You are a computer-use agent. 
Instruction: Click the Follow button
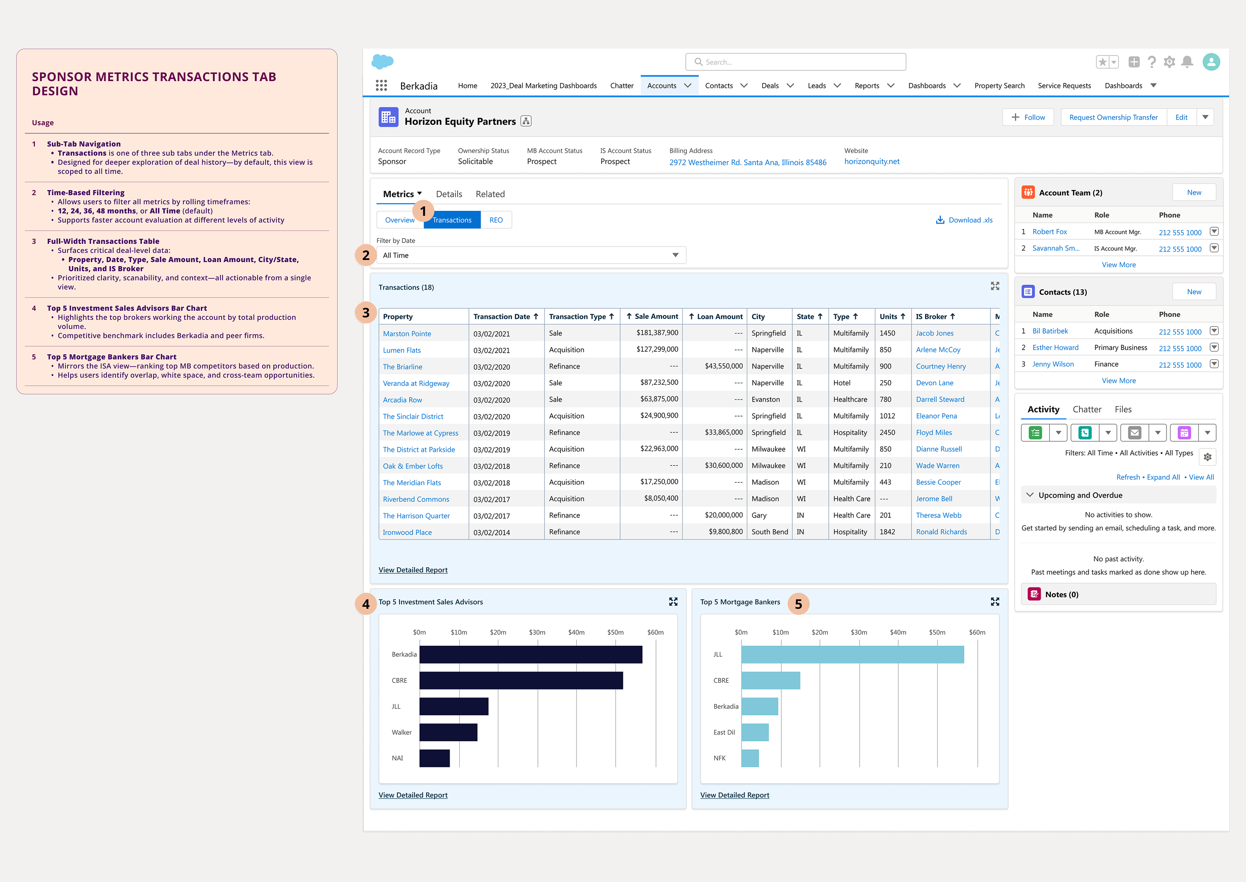click(x=1028, y=117)
